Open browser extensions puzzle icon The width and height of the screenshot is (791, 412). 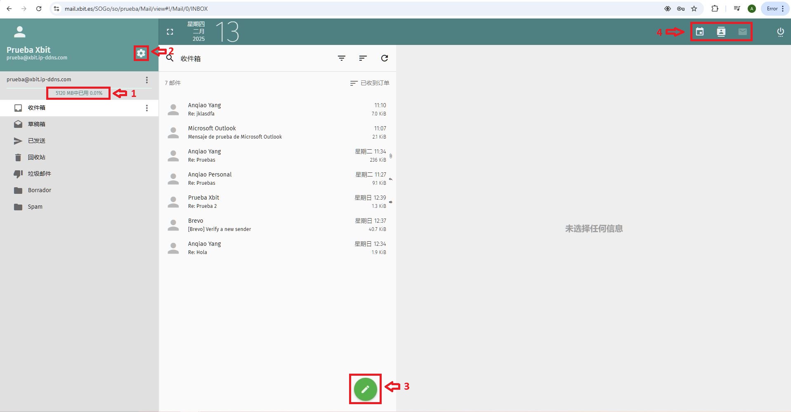715,9
